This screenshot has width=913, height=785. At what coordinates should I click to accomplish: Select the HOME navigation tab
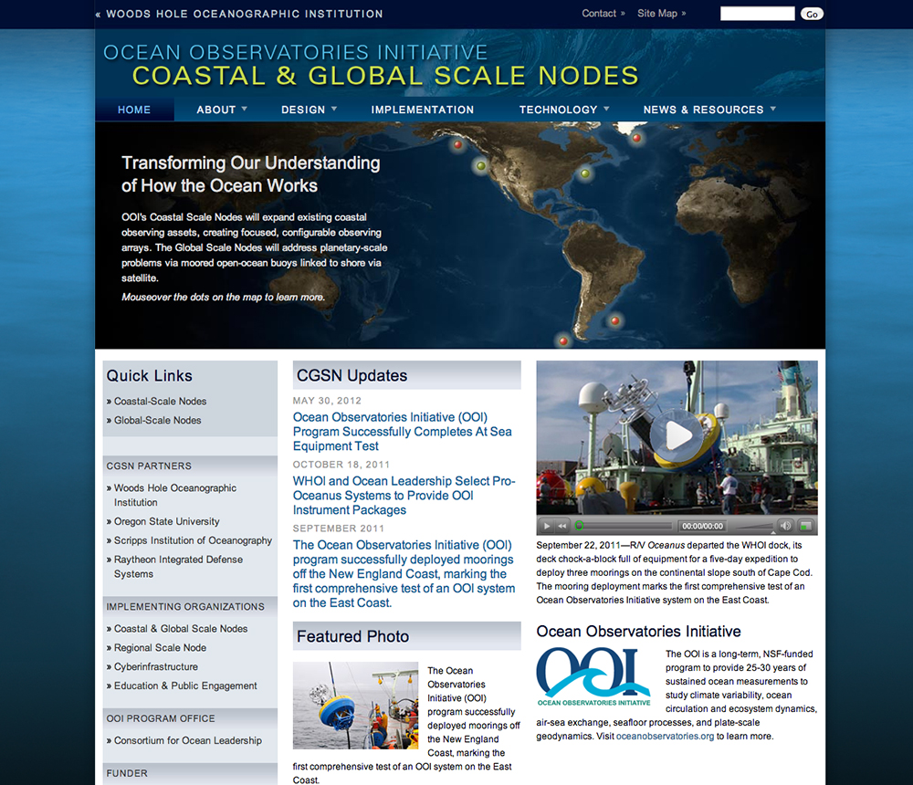click(134, 110)
